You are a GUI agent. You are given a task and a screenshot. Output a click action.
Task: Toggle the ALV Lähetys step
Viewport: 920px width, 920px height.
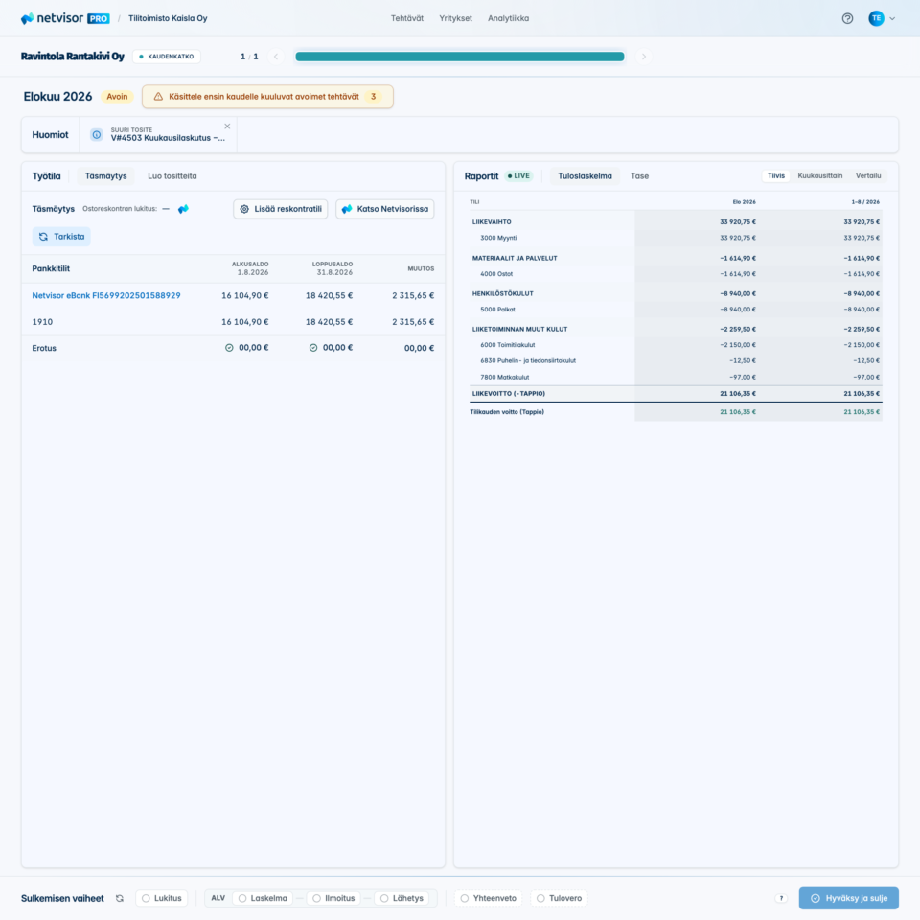click(x=402, y=898)
